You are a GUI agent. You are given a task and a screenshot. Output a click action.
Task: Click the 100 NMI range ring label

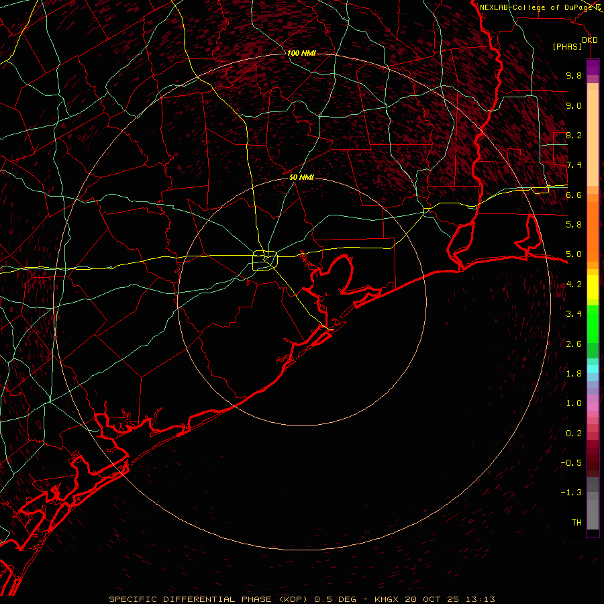[301, 53]
